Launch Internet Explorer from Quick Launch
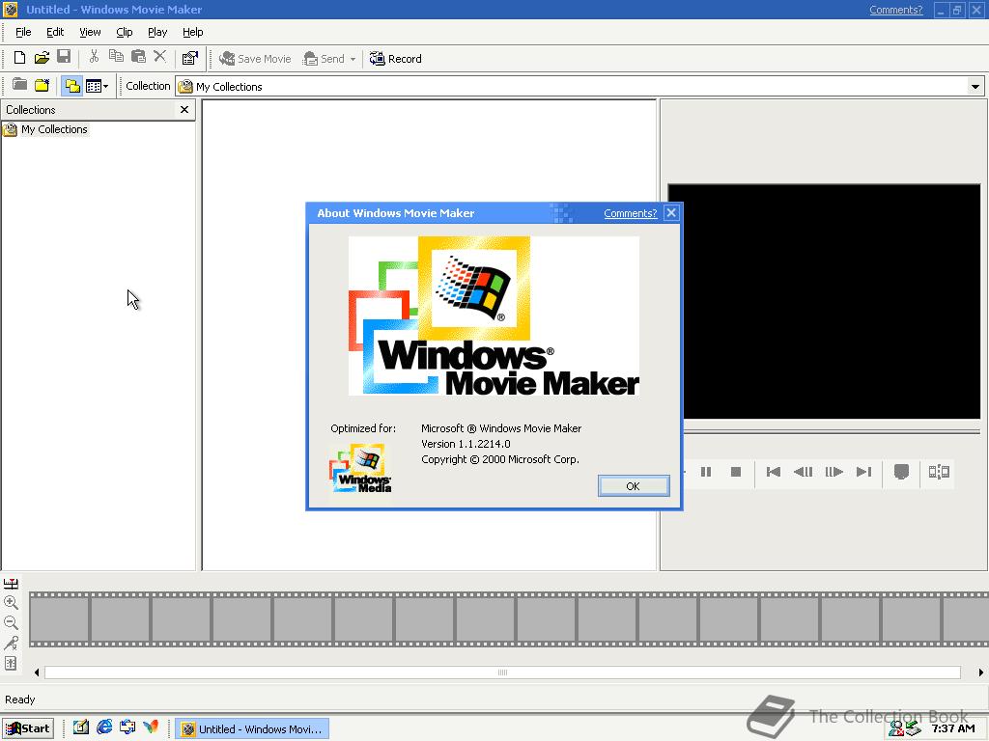The image size is (989, 741). point(104,727)
